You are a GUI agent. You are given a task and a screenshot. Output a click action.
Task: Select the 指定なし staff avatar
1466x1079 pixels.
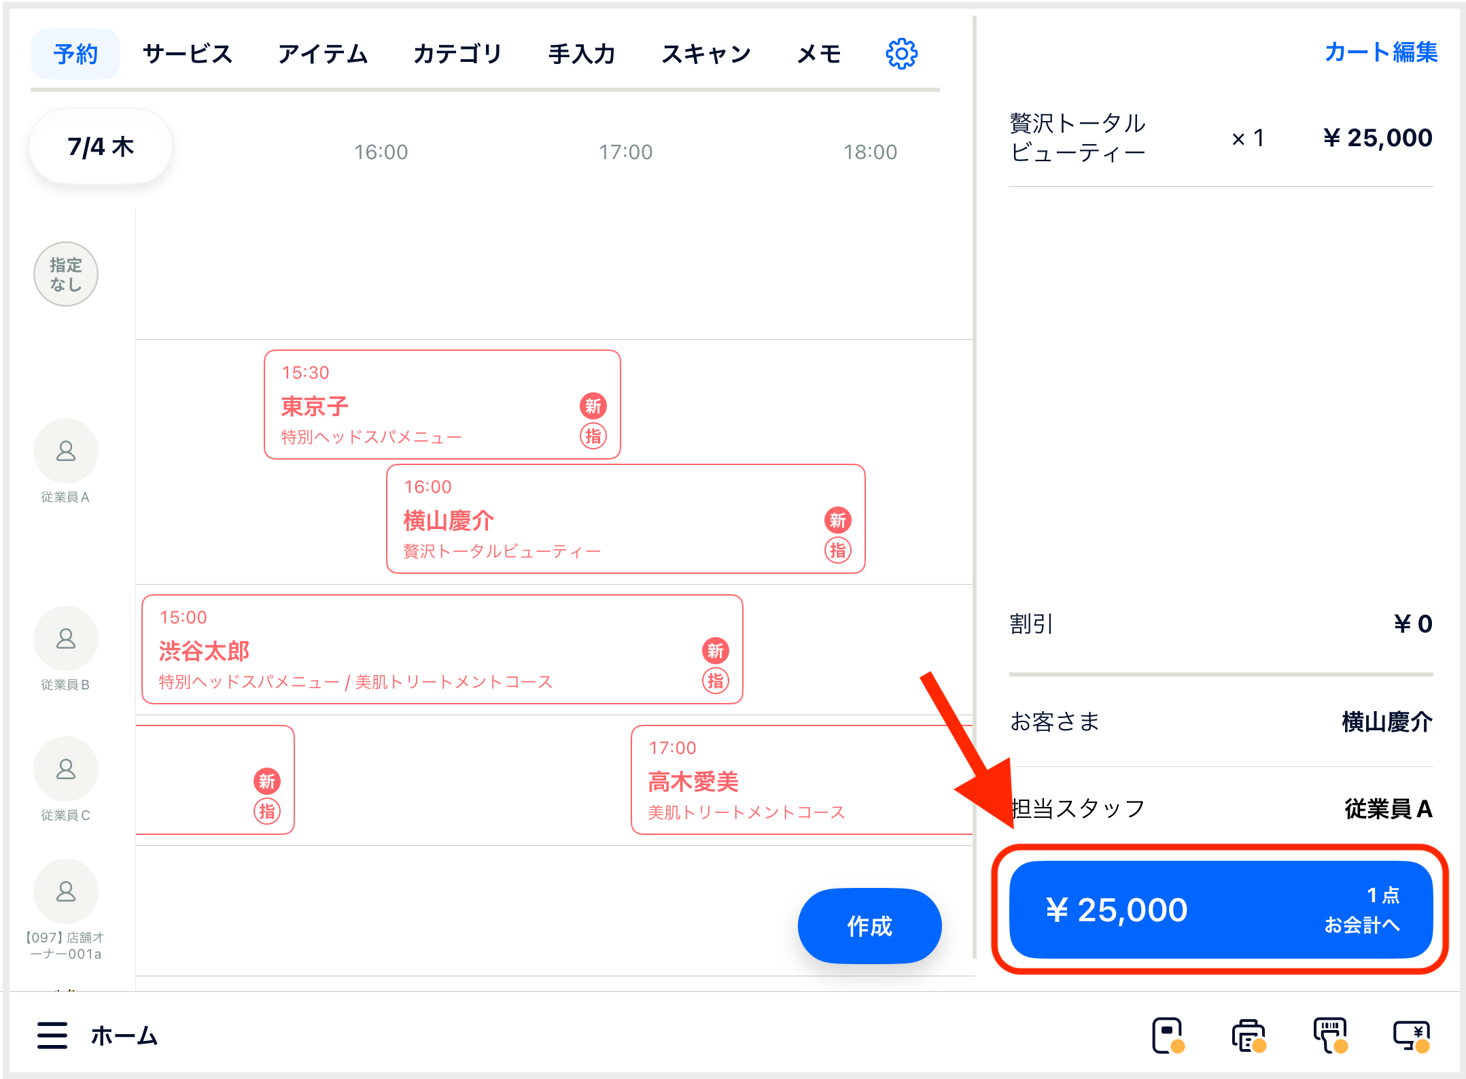pos(66,274)
